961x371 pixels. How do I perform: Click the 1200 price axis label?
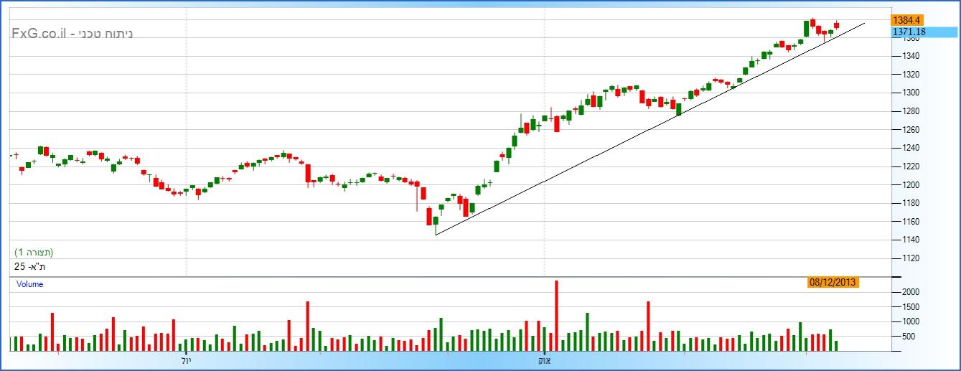click(x=911, y=184)
